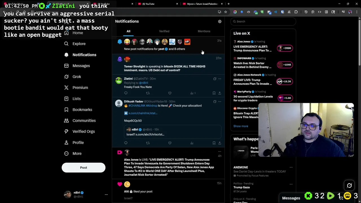Open the x.com/chainlink link
Screen dimensions: 361x203
tap(143, 113)
